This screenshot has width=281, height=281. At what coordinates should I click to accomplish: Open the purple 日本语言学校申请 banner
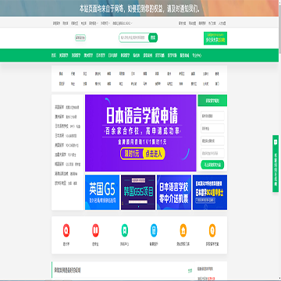[x=140, y=133]
